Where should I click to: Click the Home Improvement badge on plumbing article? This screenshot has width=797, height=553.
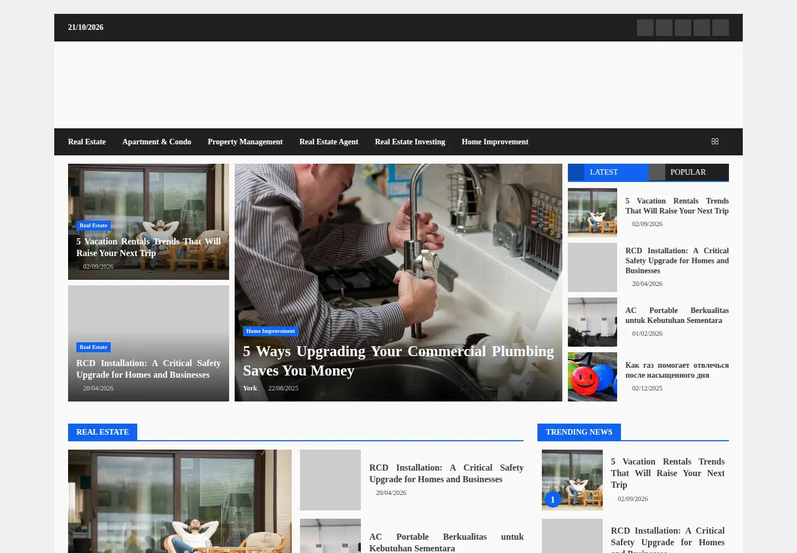tap(271, 331)
